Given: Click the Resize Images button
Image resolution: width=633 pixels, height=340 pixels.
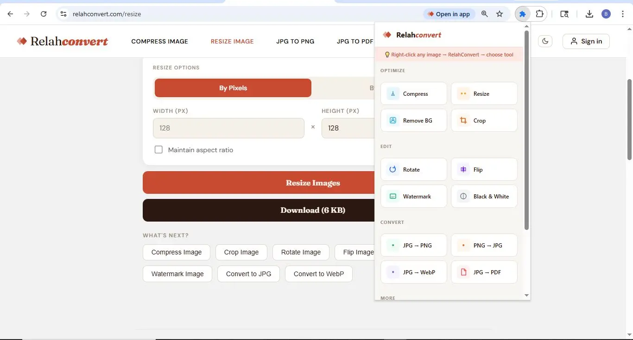Looking at the screenshot, I should (259, 183).
